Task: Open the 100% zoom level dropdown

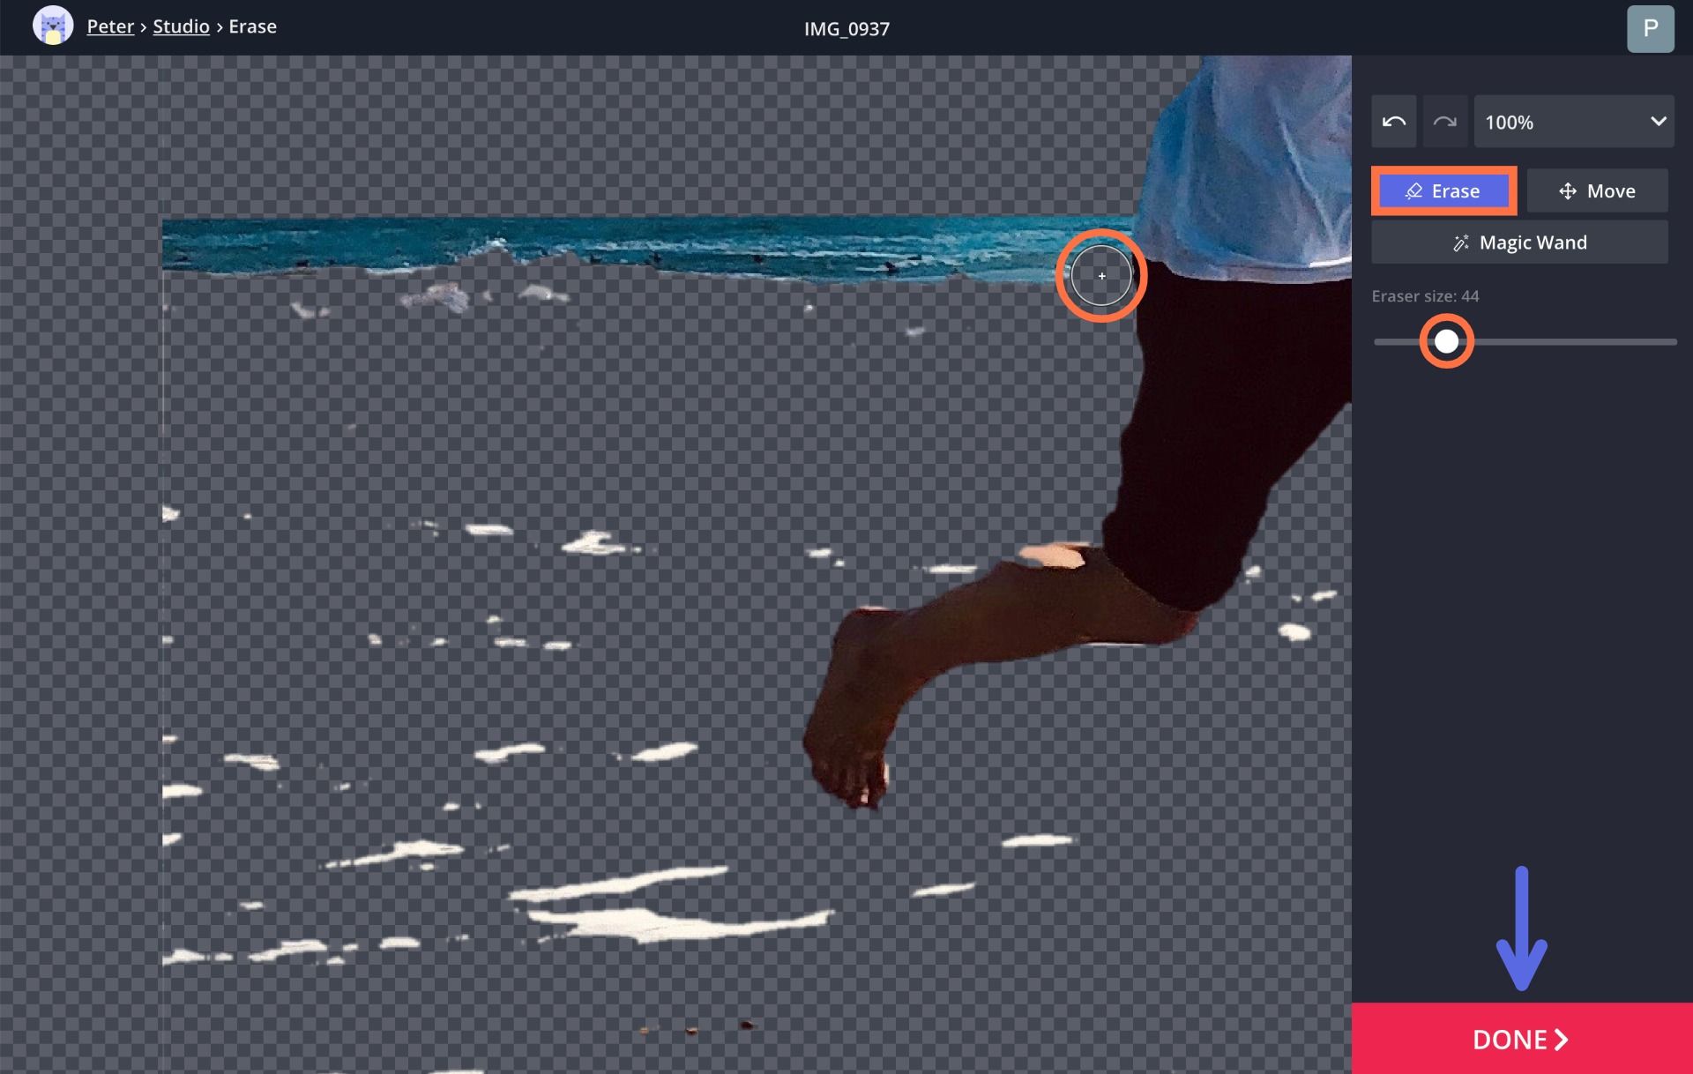Action: 1574,122
